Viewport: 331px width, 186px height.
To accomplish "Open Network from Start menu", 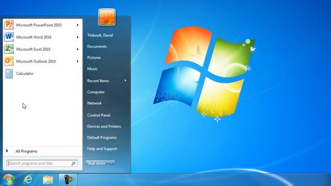I will pos(94,103).
